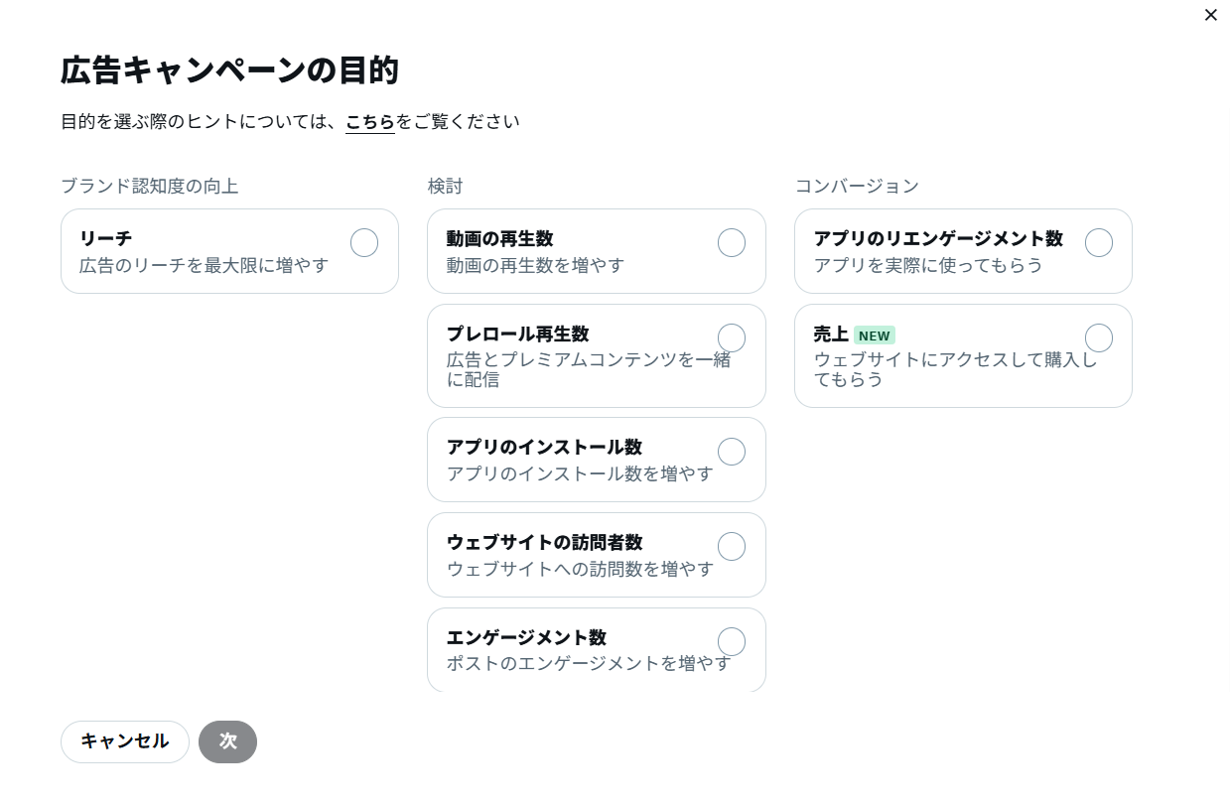This screenshot has height=804, width=1230.
Task: Choose the エンゲージメント数 radio button
Action: click(732, 642)
